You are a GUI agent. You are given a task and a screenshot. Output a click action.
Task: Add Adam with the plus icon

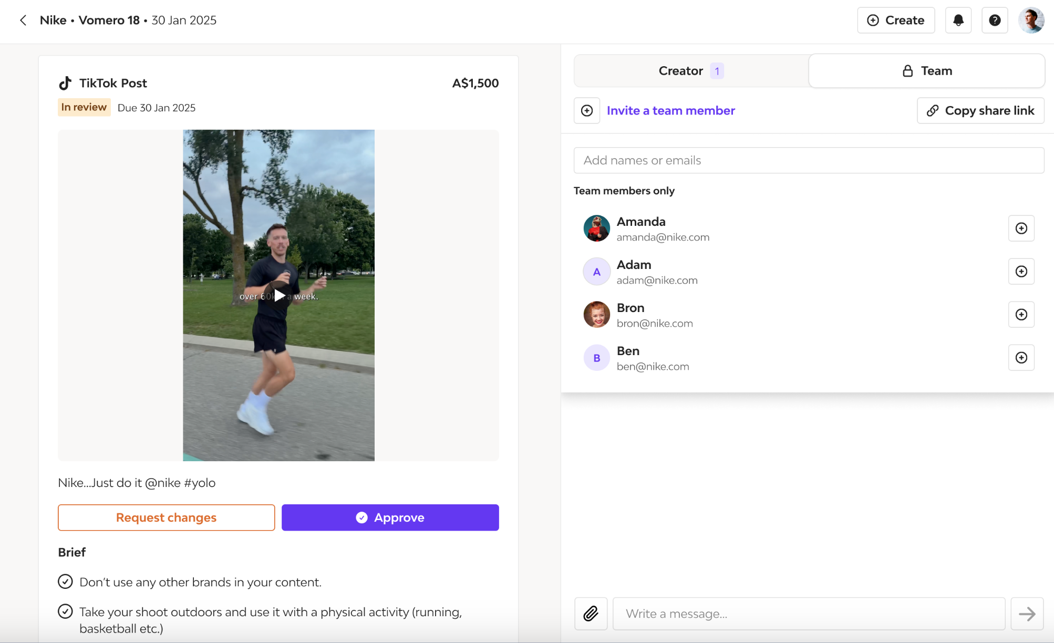click(1021, 272)
